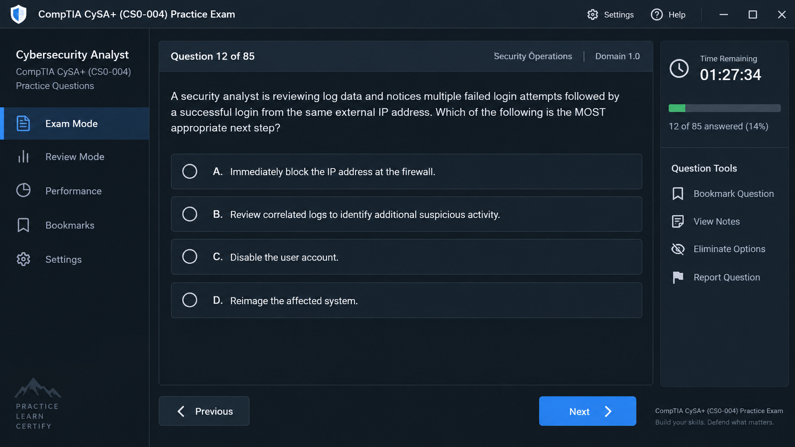Go to next question with Next button
The height and width of the screenshot is (447, 795).
(x=587, y=411)
